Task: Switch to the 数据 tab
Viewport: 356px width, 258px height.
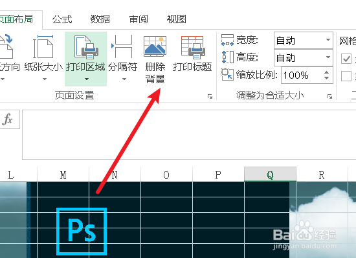Action: (x=100, y=19)
